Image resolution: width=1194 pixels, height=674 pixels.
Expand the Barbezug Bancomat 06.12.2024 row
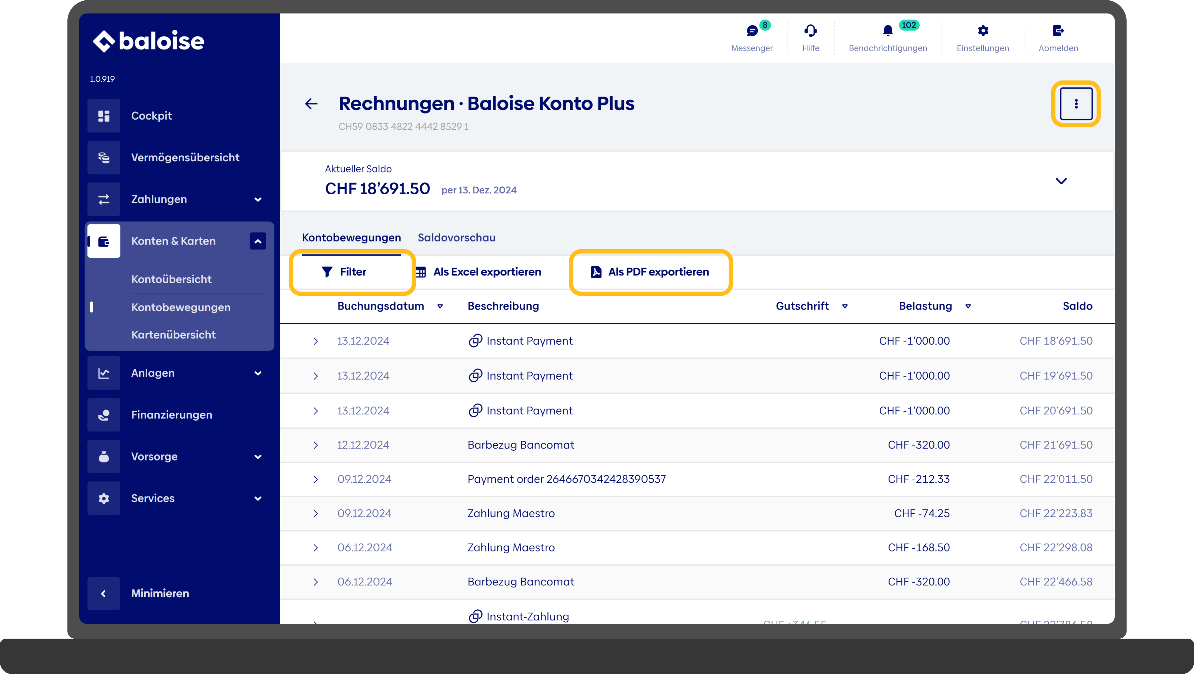click(x=316, y=582)
